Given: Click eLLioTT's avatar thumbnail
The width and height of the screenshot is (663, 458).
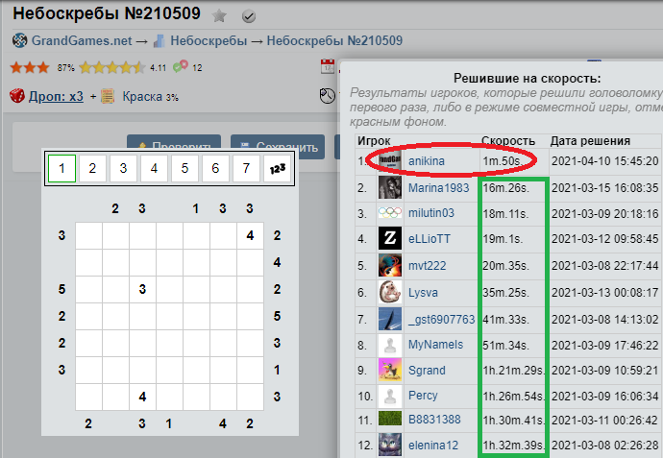Looking at the screenshot, I should (x=389, y=238).
